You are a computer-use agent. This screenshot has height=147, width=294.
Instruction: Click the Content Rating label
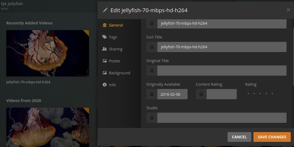point(209,85)
